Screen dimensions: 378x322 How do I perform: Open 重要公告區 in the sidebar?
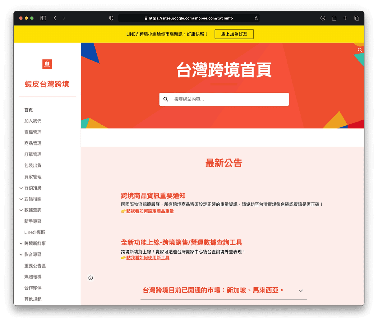pyautogui.click(x=35, y=266)
